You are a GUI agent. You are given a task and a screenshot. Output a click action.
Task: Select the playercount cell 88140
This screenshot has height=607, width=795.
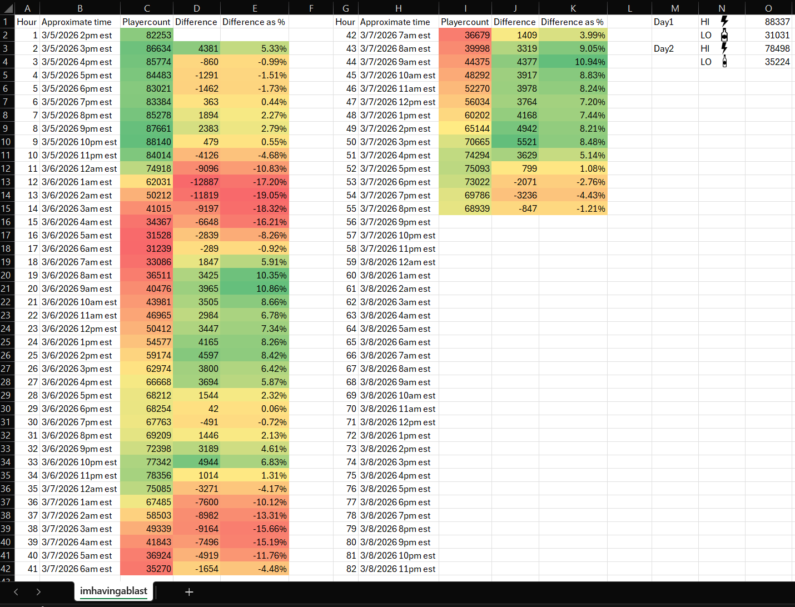[x=147, y=142]
